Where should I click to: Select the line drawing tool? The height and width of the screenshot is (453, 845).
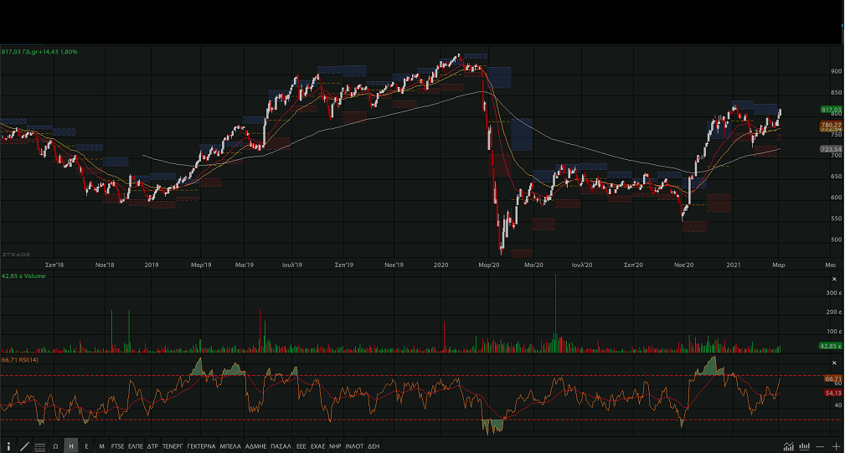pyautogui.click(x=24, y=446)
